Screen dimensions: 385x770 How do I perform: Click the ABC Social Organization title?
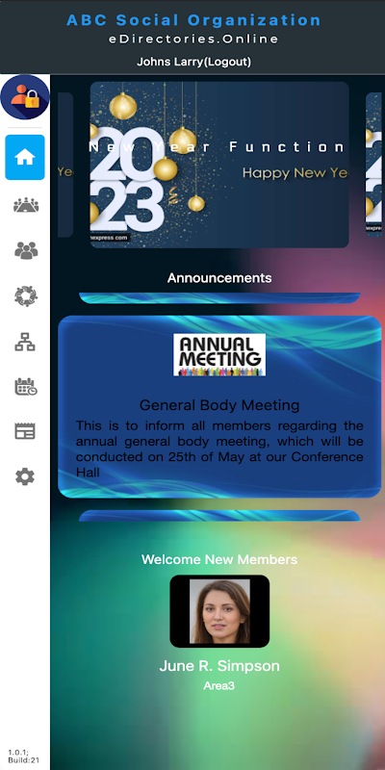pos(193,20)
